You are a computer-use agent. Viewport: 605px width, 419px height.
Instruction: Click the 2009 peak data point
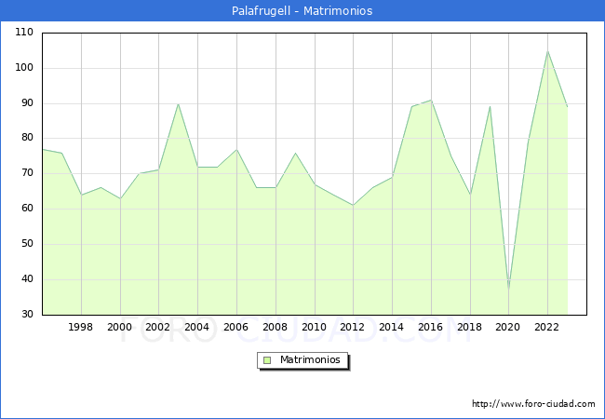295,153
